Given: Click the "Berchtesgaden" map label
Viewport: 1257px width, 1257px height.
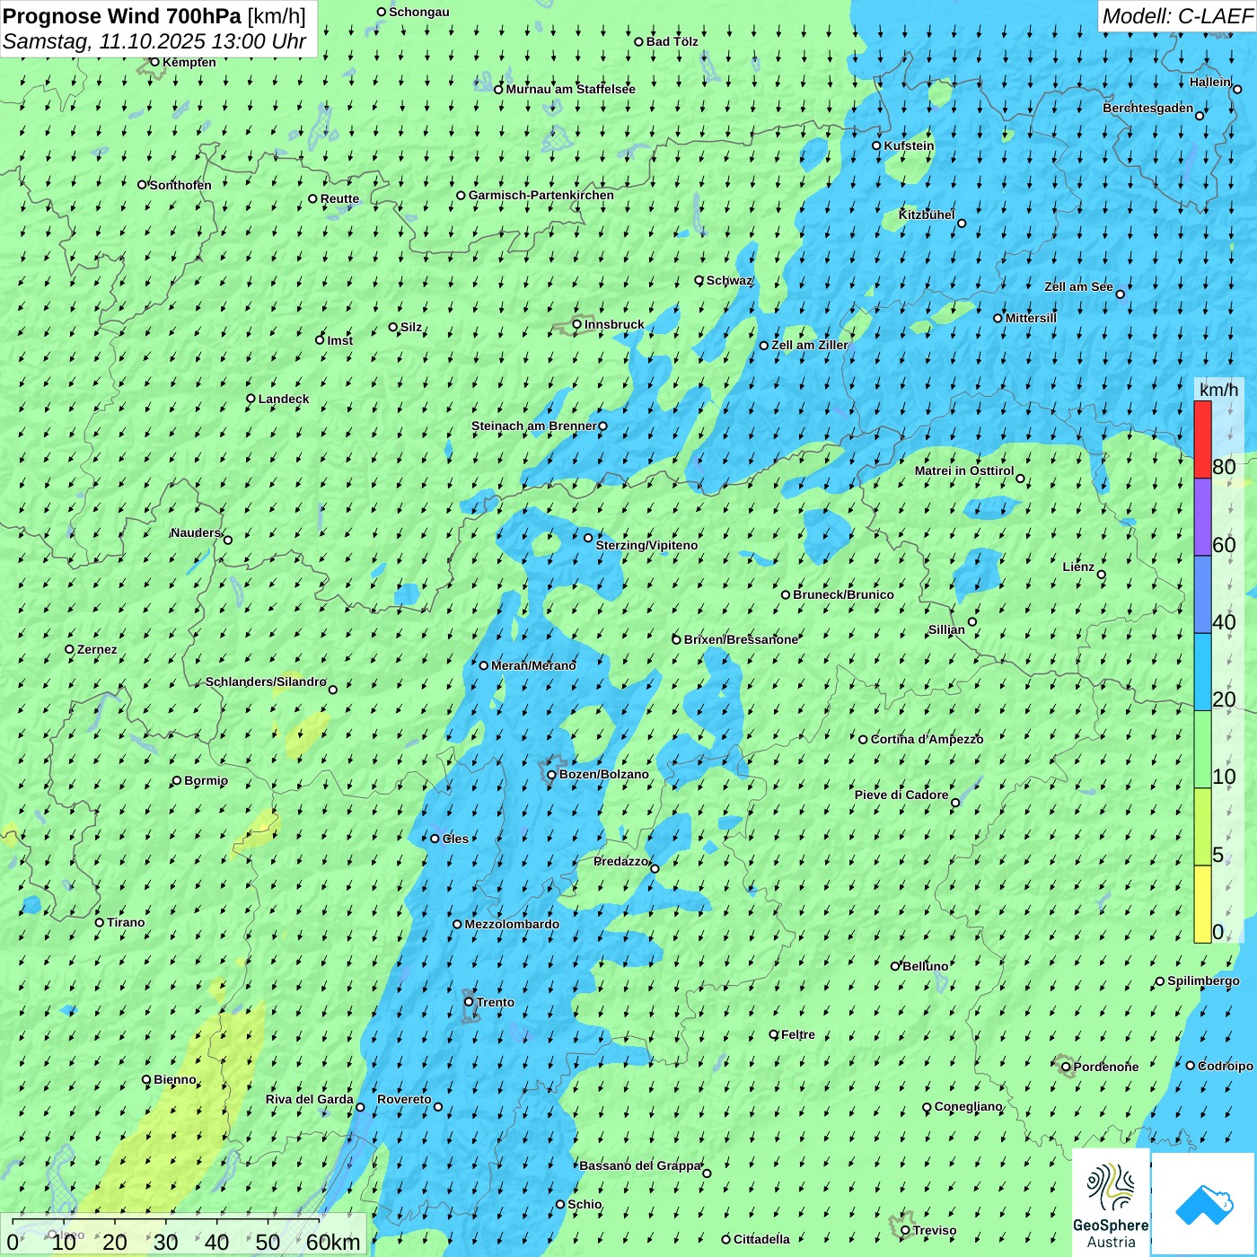Looking at the screenshot, I should [1148, 108].
